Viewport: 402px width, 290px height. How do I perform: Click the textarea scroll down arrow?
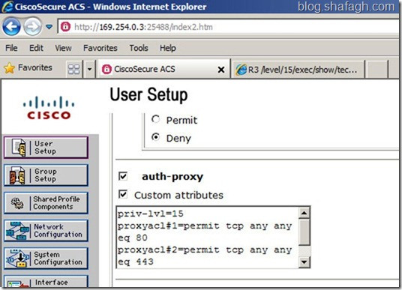(304, 262)
